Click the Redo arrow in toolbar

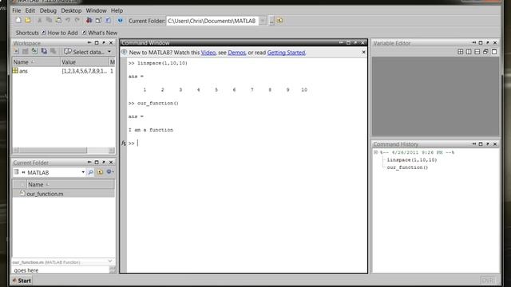click(x=77, y=21)
